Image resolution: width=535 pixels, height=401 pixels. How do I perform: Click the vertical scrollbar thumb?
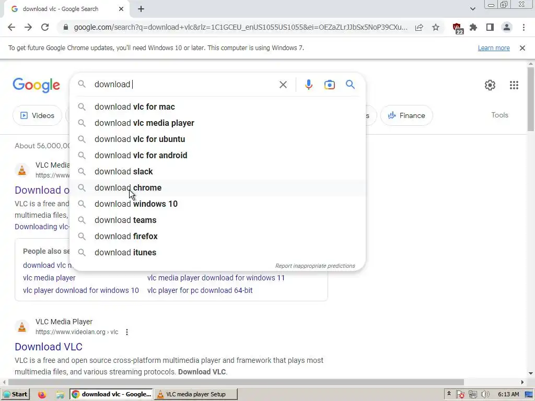[x=531, y=99]
